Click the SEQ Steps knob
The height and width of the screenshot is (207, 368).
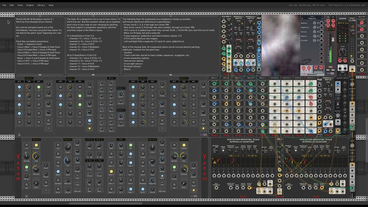111,145
